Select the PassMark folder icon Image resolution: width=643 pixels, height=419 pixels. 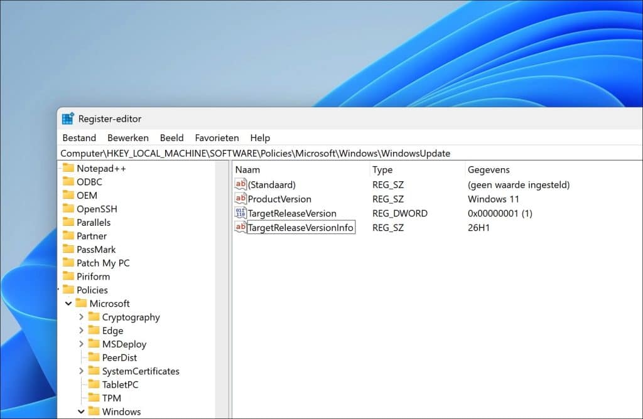[68, 249]
